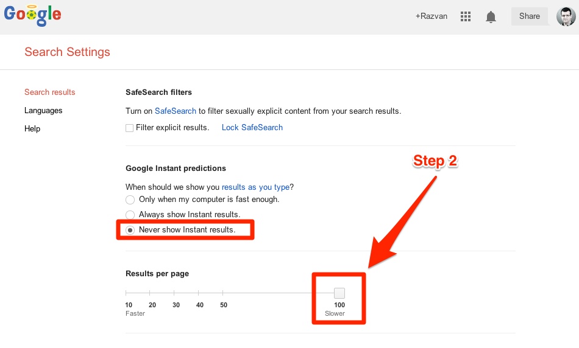Image resolution: width=579 pixels, height=348 pixels.
Task: Set results per page slider to 20
Action: point(149,293)
